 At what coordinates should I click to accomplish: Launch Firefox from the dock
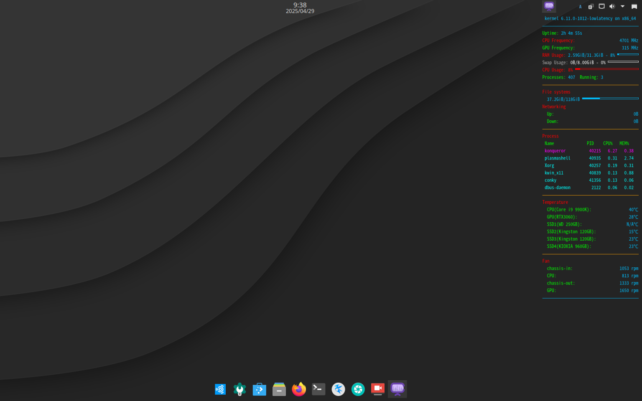[x=299, y=389]
